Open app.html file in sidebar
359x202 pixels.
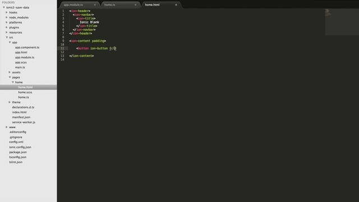tap(21, 52)
